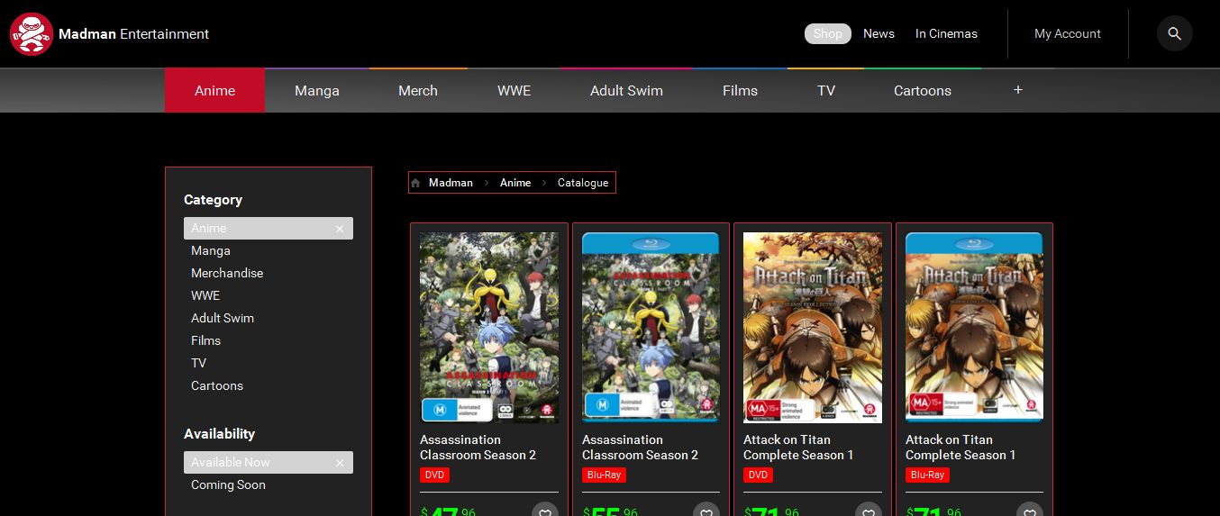Click the Madman Entertainment logo icon
This screenshot has height=516, width=1220.
point(32,34)
